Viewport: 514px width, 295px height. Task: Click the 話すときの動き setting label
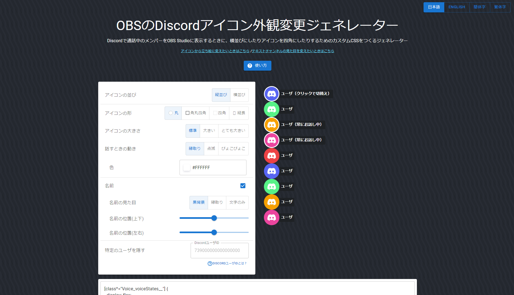[120, 149]
